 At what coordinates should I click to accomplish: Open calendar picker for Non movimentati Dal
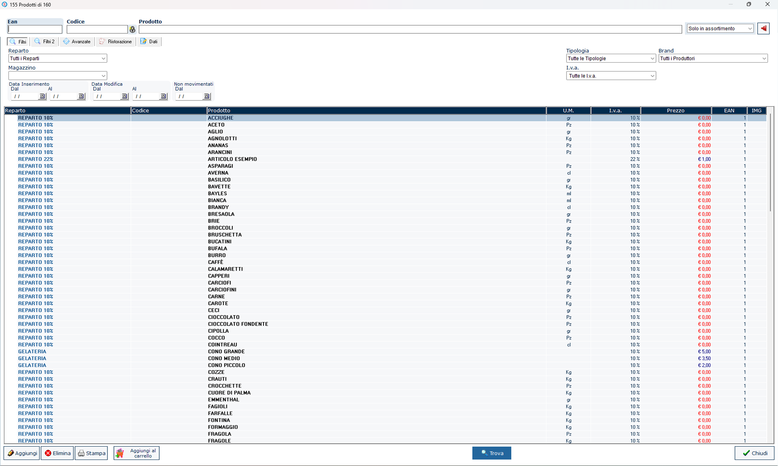point(207,96)
